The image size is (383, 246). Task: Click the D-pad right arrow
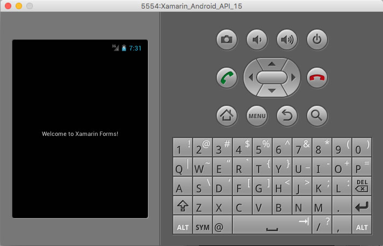293,77
